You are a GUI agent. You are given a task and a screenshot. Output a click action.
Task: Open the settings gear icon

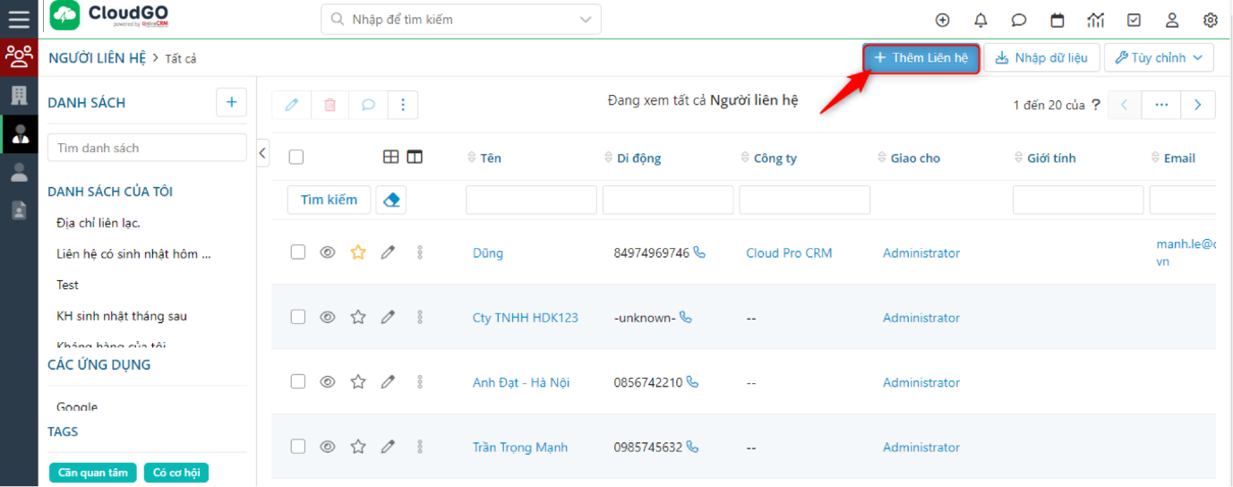(1210, 20)
